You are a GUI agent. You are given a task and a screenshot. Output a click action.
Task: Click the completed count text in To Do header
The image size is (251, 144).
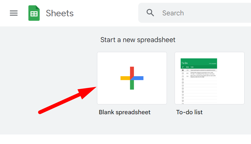coord(212,64)
